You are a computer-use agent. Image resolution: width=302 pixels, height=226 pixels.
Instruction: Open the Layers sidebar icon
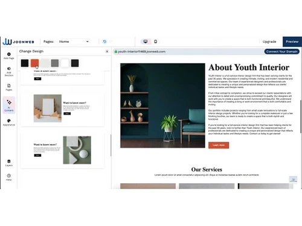9,163
